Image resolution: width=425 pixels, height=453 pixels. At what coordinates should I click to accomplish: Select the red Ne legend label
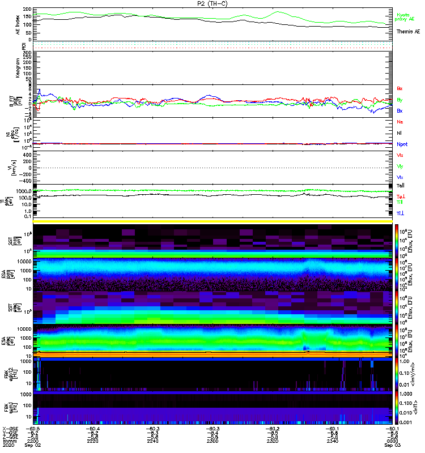click(x=400, y=122)
